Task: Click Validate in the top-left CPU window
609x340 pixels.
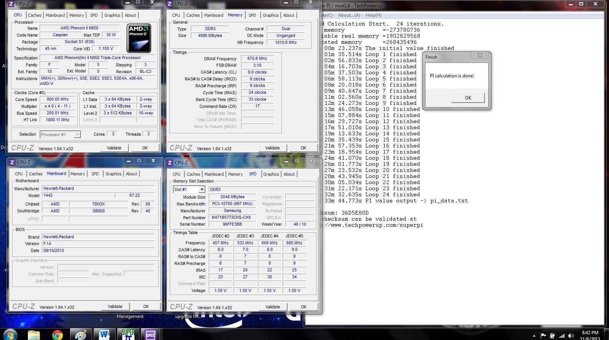Action: [x=114, y=148]
